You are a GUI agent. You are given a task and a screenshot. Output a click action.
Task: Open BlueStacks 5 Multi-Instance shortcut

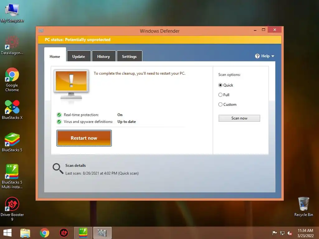point(12,176)
